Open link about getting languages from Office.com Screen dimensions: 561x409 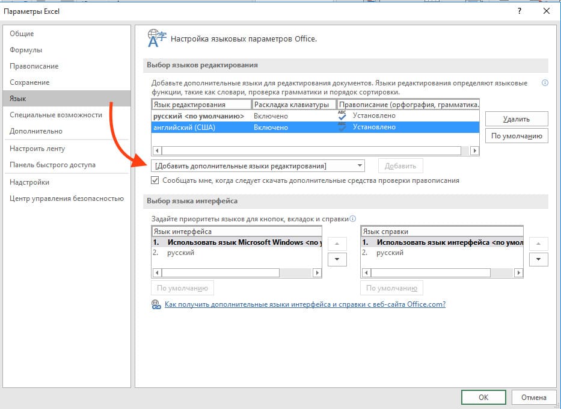pos(305,304)
